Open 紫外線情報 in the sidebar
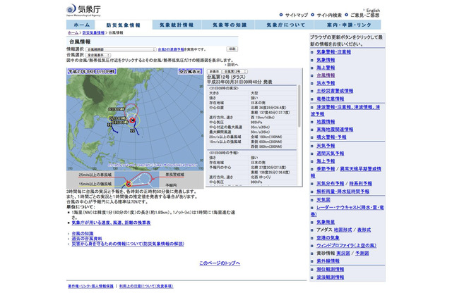The height and width of the screenshot is (300, 452). [x=328, y=261]
